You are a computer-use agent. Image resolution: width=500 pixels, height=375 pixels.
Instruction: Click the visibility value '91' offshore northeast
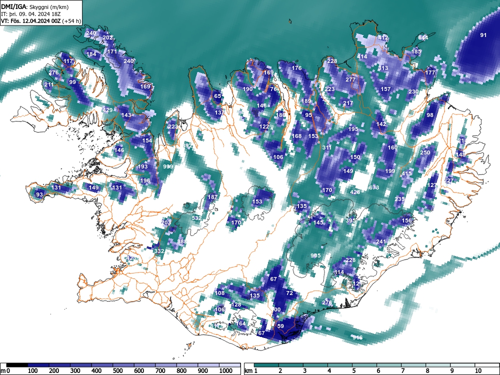click(x=483, y=35)
